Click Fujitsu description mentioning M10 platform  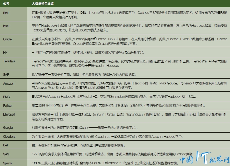pos(118,105)
